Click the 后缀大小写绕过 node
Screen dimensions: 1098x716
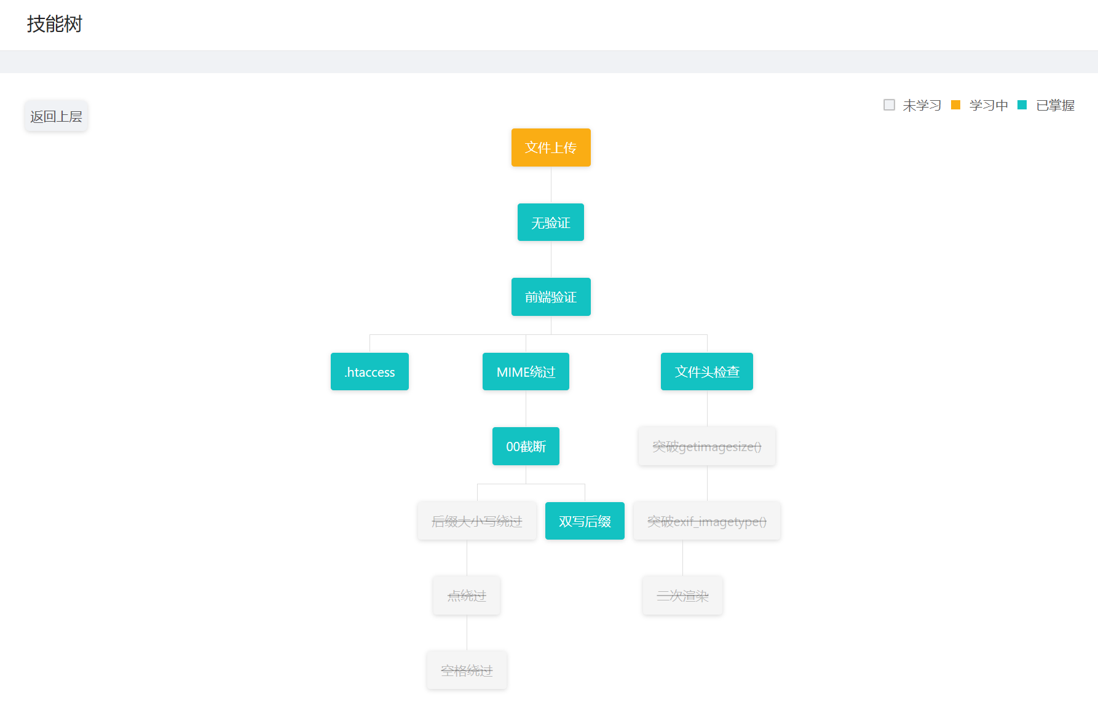click(477, 521)
